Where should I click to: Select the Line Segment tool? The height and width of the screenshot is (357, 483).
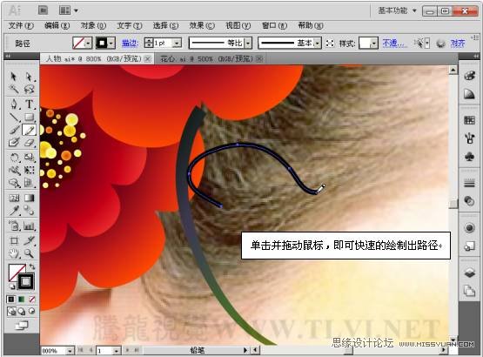coord(14,118)
